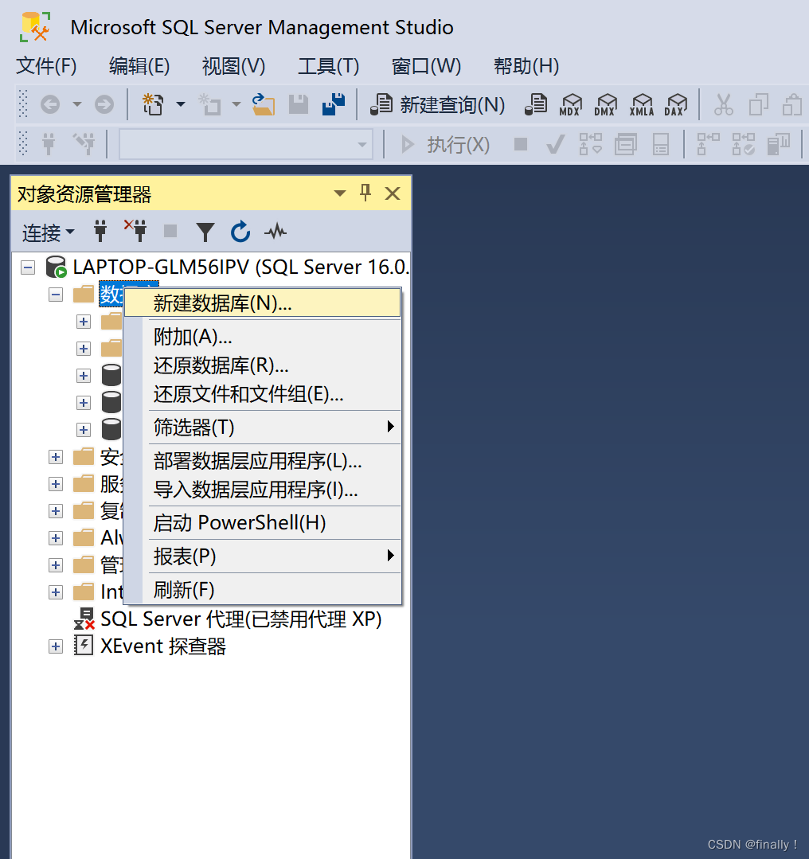The height and width of the screenshot is (859, 809).
Task: Open the 工具(T) menu
Action: coord(328,66)
